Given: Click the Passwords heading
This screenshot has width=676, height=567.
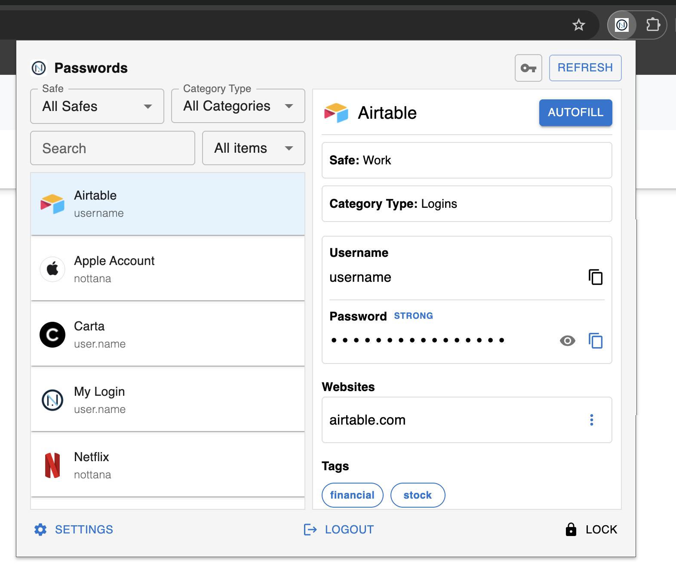Looking at the screenshot, I should [91, 68].
